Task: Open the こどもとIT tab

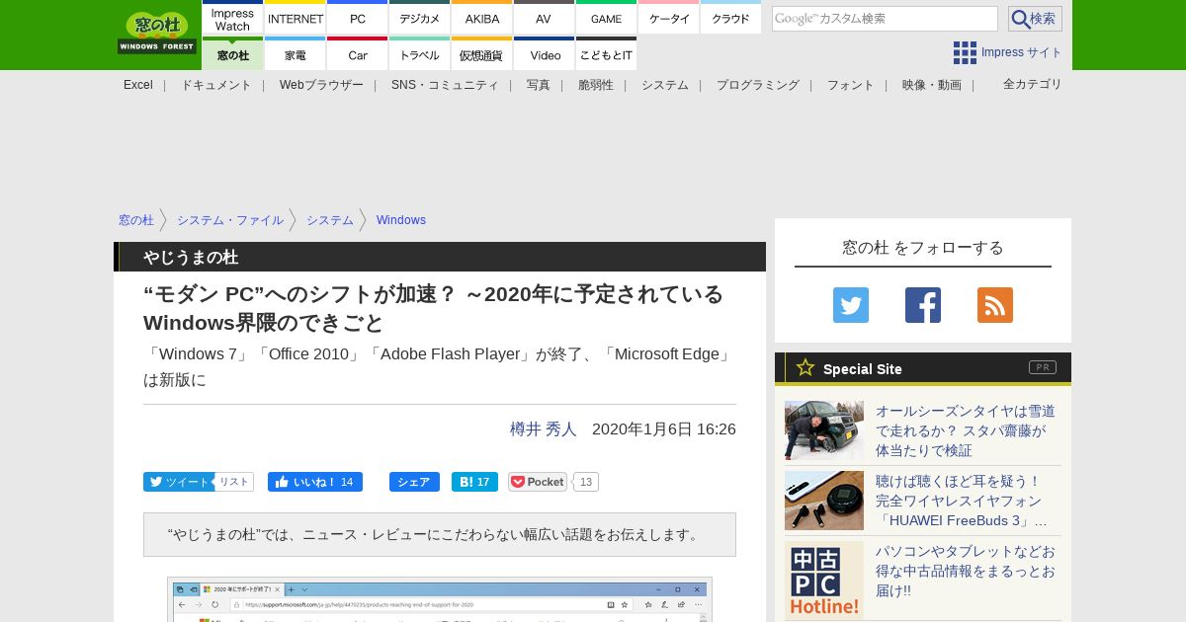Action: coord(606,53)
